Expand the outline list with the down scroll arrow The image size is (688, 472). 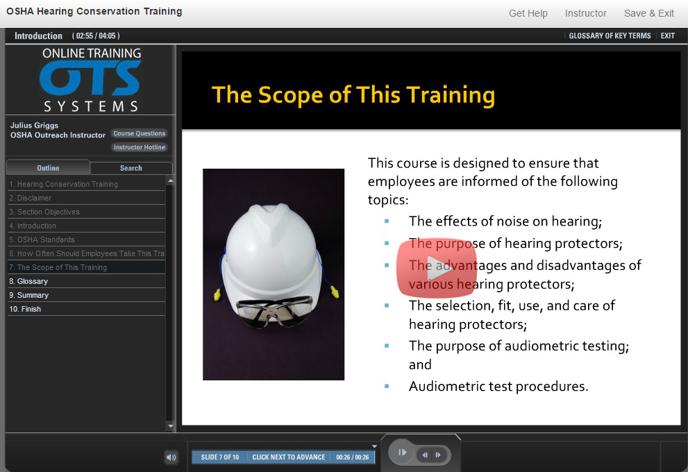(170, 426)
